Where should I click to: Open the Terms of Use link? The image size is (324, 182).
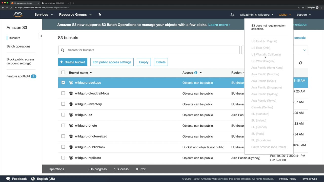coord(309,179)
